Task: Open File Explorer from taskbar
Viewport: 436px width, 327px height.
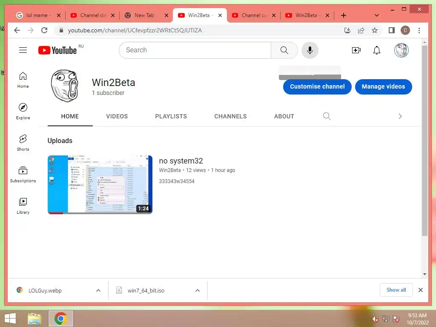Action: (34, 318)
